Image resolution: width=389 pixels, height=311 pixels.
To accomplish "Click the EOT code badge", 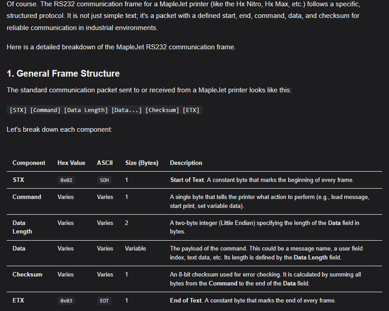I will [104, 301].
